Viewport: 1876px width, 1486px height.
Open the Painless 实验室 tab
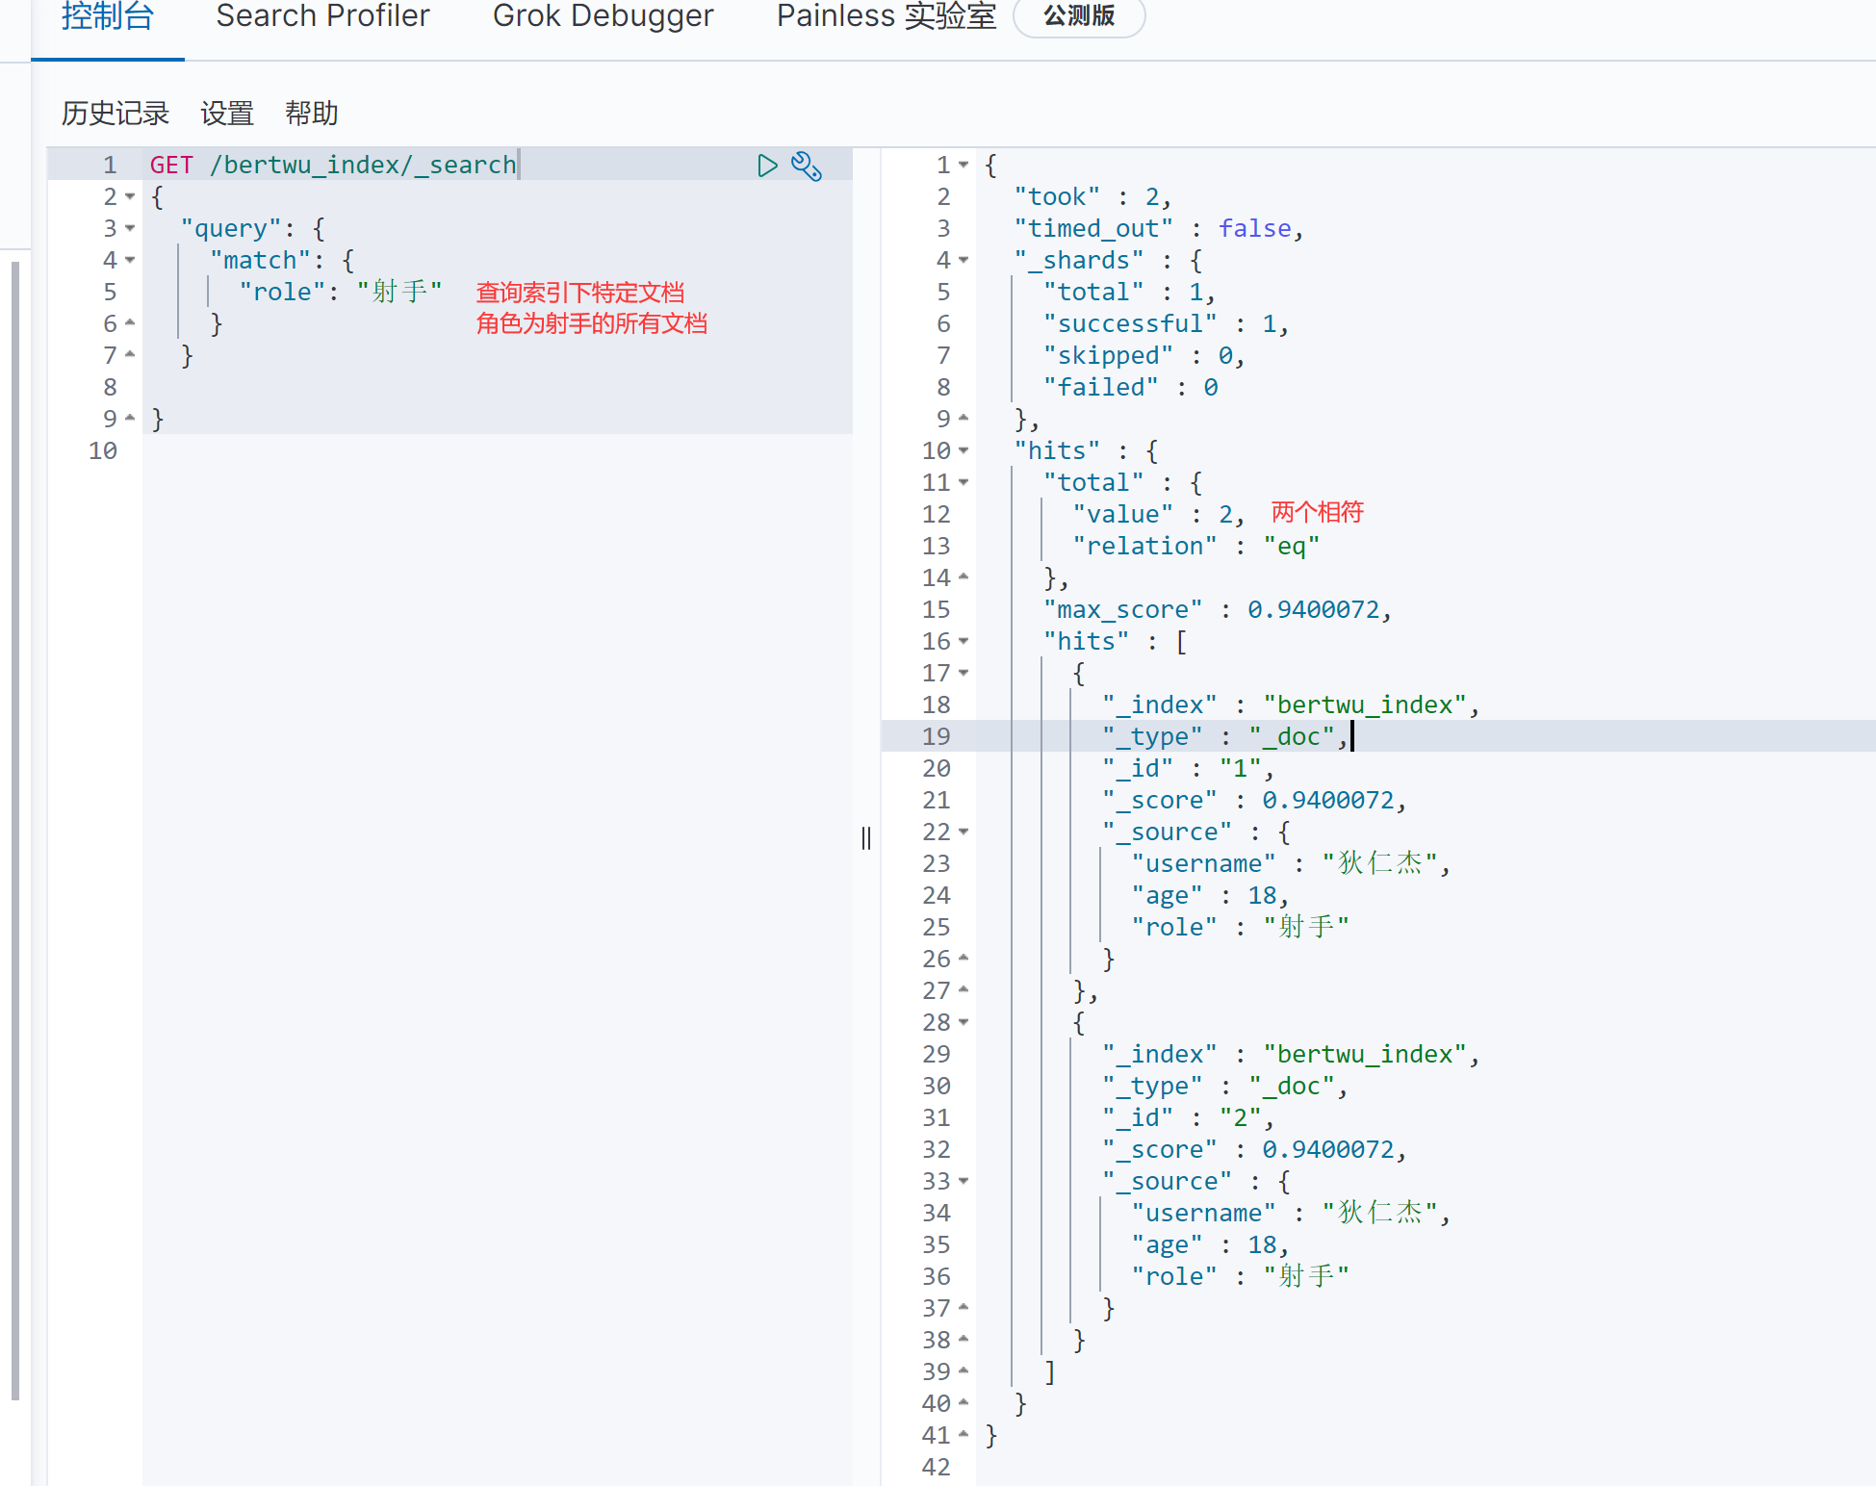click(887, 16)
